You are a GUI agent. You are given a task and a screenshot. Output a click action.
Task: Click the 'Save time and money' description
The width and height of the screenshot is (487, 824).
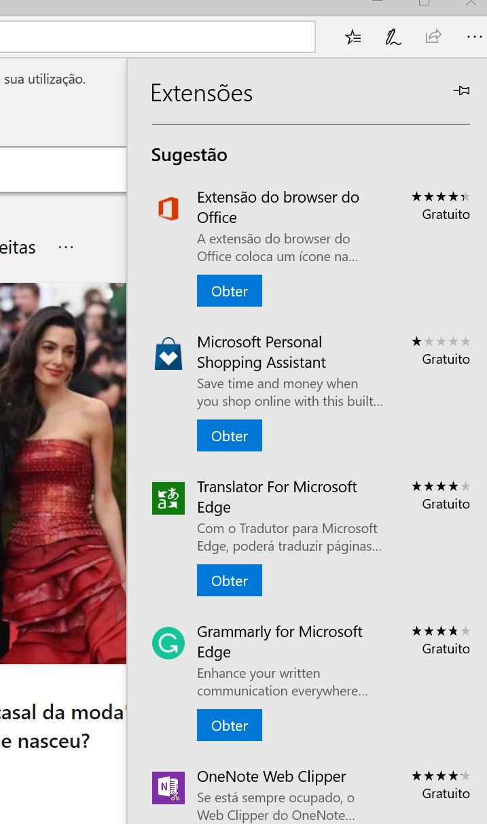(x=290, y=392)
